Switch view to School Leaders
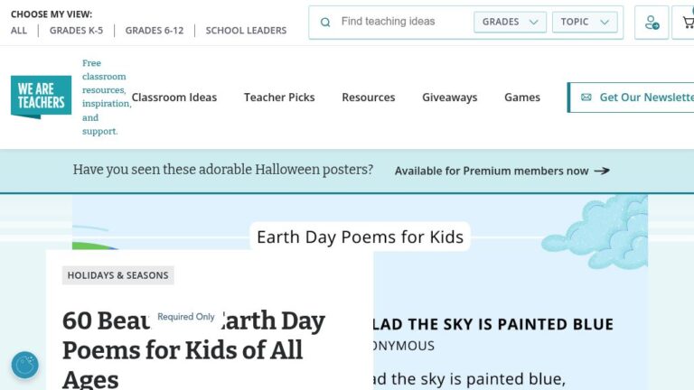 click(246, 31)
